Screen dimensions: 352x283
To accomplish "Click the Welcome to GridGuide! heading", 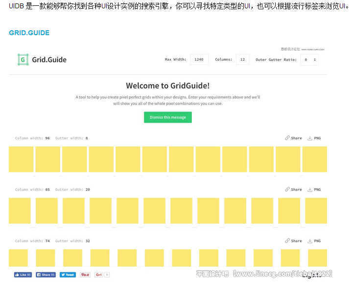I will (168, 86).
